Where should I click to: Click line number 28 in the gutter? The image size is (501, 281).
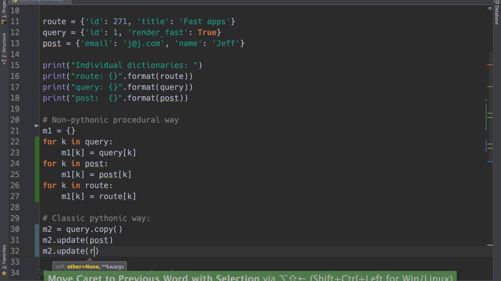pos(15,207)
